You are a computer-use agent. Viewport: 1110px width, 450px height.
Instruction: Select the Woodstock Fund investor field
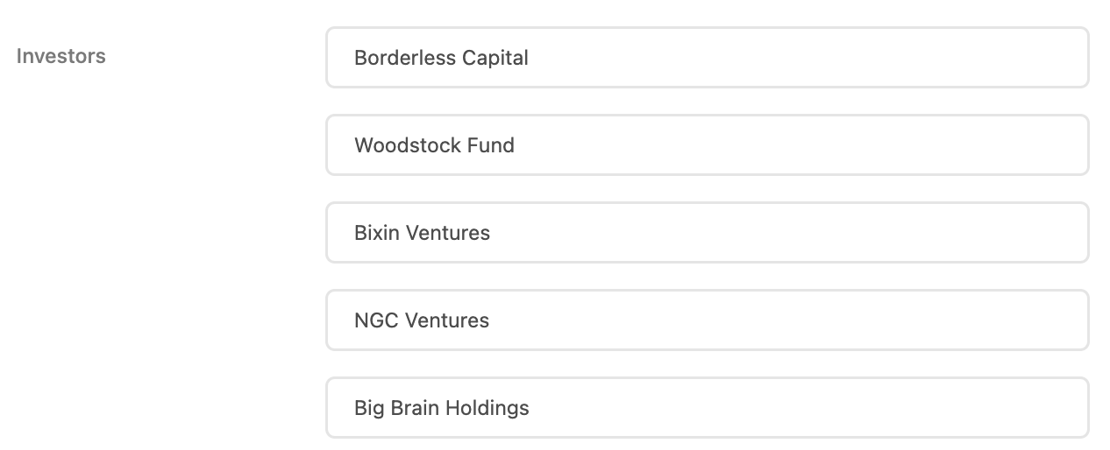707,145
